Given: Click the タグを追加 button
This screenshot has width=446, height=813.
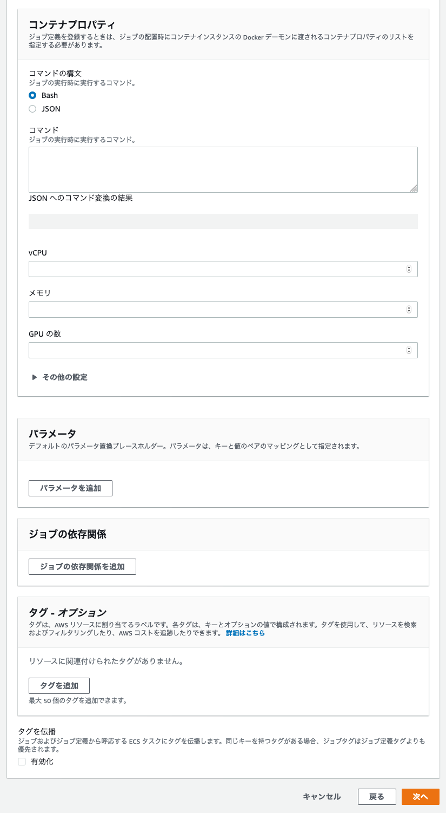Looking at the screenshot, I should (x=59, y=686).
